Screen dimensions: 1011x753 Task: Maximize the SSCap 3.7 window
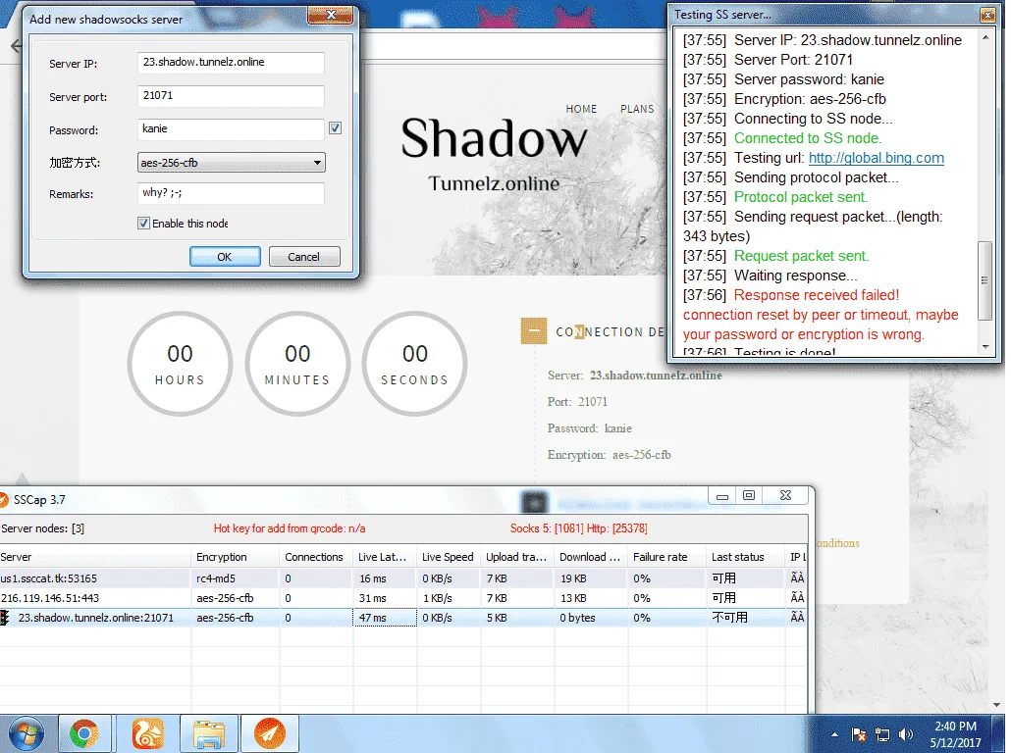pyautogui.click(x=749, y=496)
